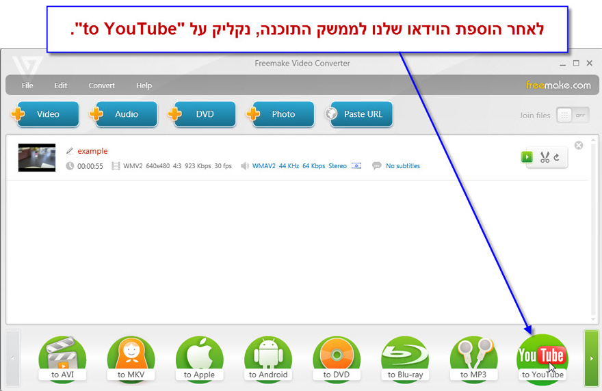Add Photo files
The image size is (602, 391).
(280, 114)
